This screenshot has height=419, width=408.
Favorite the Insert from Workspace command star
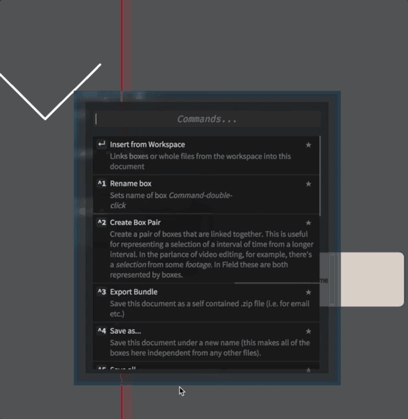click(308, 145)
